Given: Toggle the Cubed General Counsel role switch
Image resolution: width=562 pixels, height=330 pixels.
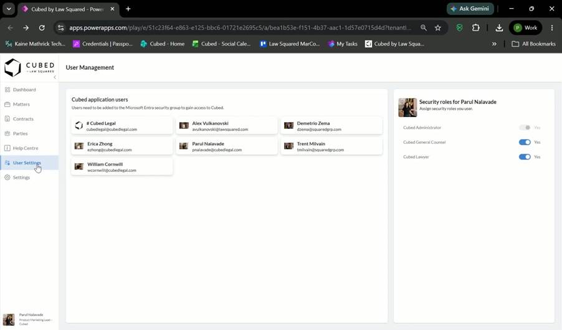Looking at the screenshot, I should coord(525,142).
